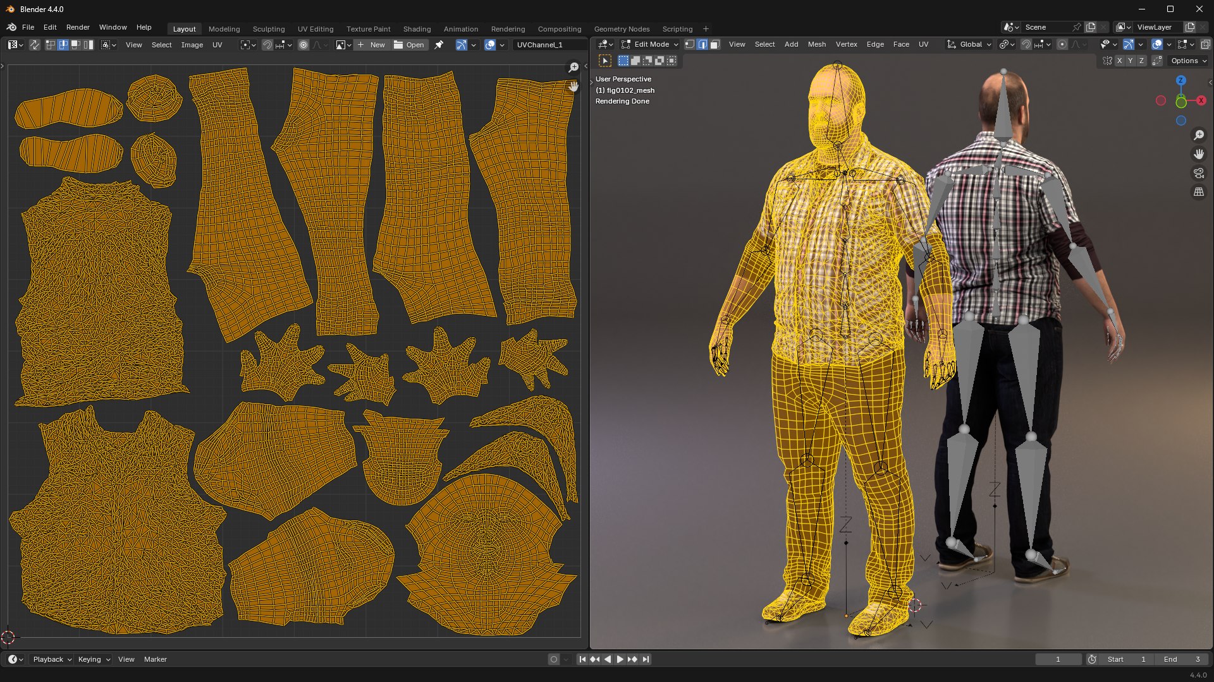The height and width of the screenshot is (682, 1214).
Task: Click the New image button
Action: (x=371, y=45)
